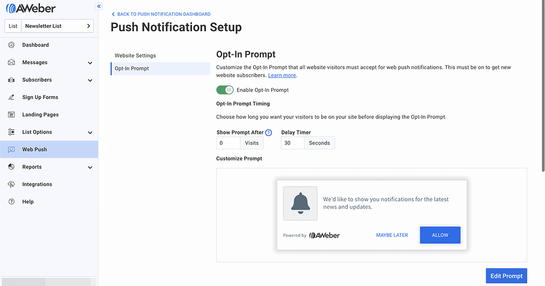545x286 pixels.
Task: Click the Powered by text in preview
Action: tap(295, 236)
